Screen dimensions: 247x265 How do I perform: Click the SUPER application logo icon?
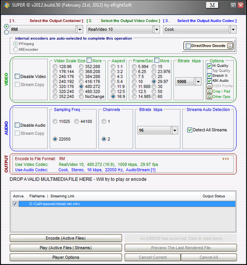tap(7, 5)
